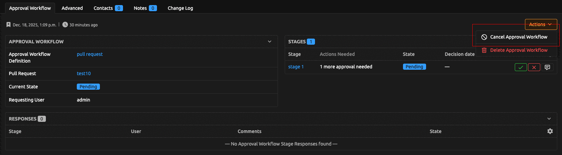Choose Delete Approval Workflow menu entry
562x155 pixels.
click(x=519, y=50)
